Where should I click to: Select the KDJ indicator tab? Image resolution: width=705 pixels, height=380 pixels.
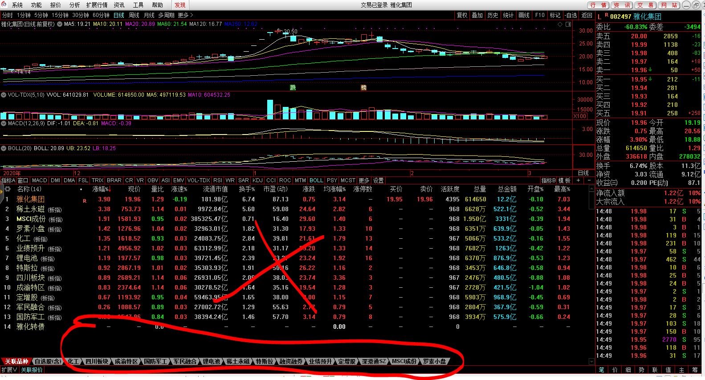[257, 180]
